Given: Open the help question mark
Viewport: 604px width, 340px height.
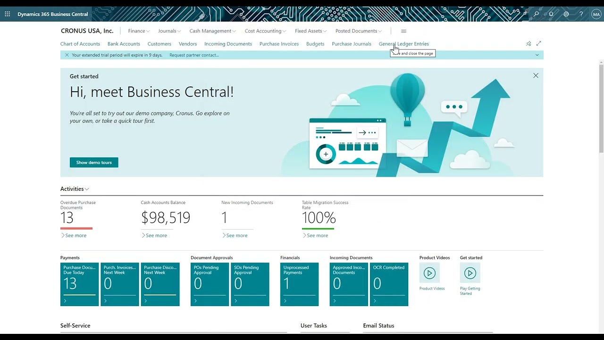Looking at the screenshot, I should point(581,14).
